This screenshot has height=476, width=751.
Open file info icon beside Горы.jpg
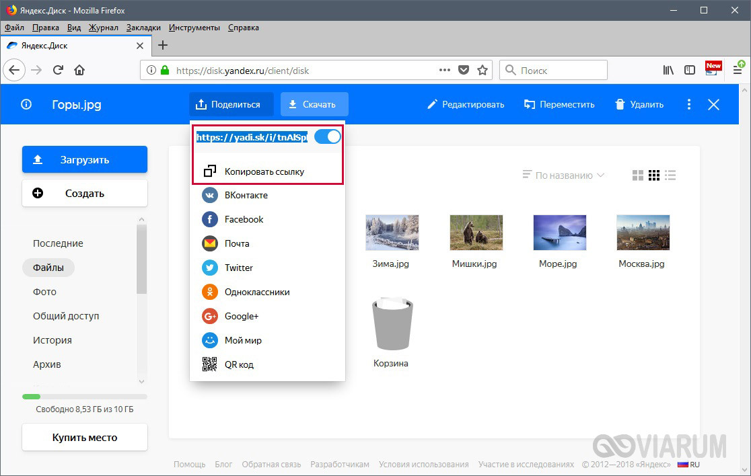pyautogui.click(x=26, y=104)
